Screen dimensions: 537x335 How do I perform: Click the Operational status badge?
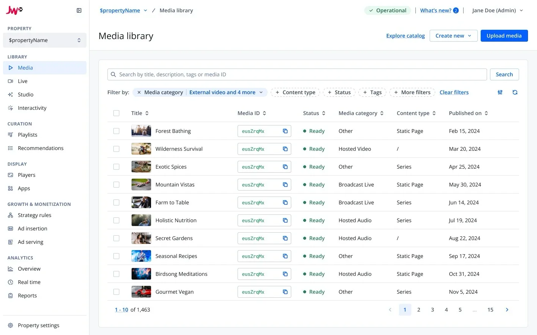387,10
